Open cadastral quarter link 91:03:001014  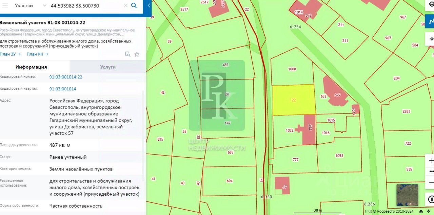pos(63,89)
